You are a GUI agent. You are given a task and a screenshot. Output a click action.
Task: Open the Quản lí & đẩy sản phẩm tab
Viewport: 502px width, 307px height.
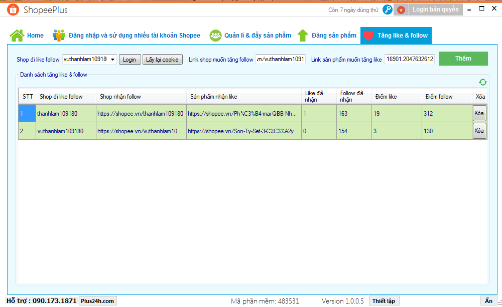point(250,36)
